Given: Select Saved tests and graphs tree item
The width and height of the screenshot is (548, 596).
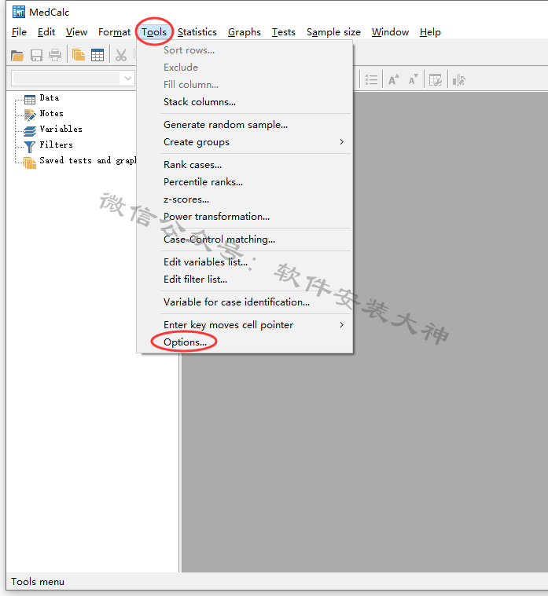Looking at the screenshot, I should pos(87,161).
